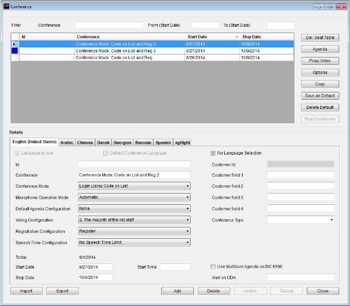
Task: Click the Copy button
Action: 320,84
